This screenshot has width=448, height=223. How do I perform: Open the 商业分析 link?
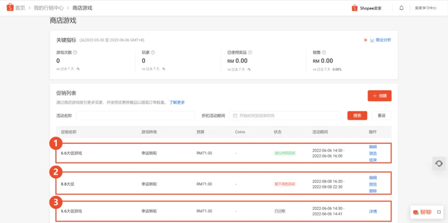pos(381,40)
